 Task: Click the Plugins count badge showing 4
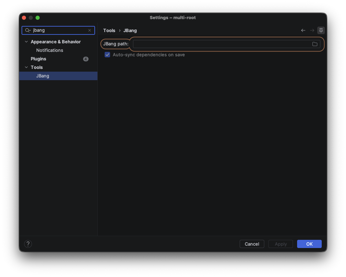pos(85,59)
